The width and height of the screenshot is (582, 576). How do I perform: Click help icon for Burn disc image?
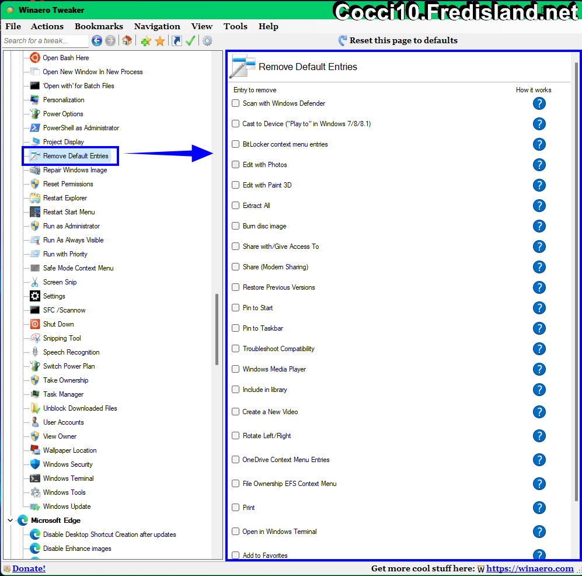coord(539,226)
